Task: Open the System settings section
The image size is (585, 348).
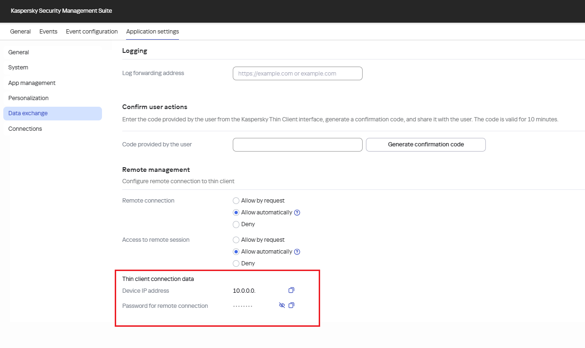Action: pos(18,67)
